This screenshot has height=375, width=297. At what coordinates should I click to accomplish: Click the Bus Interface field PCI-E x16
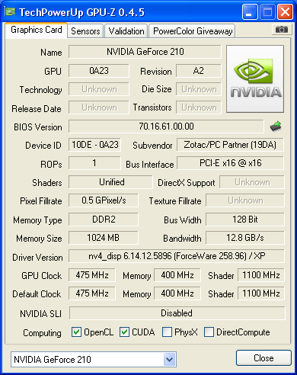[x=230, y=163]
